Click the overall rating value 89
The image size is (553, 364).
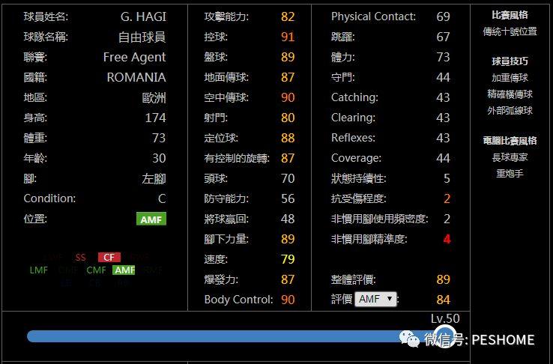point(443,279)
